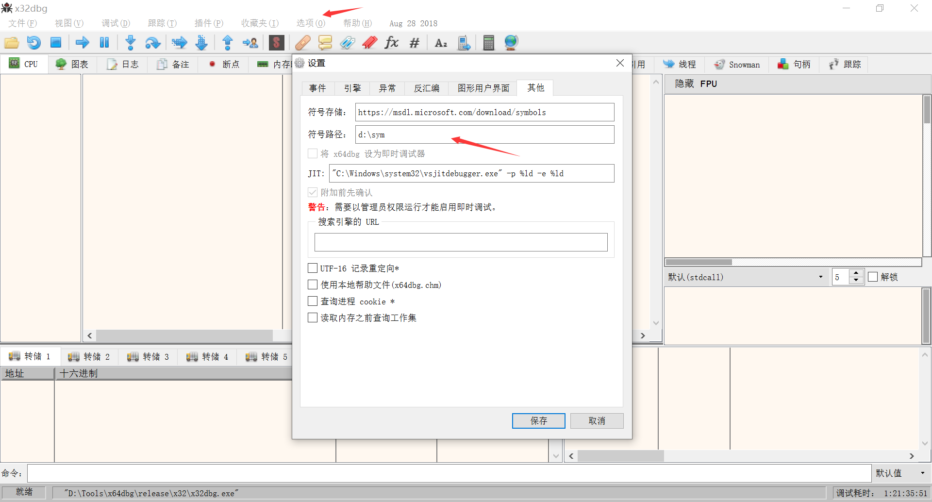The image size is (932, 502).
Task: Restart the debuggee with the blue circular arrow
Action: click(x=33, y=43)
